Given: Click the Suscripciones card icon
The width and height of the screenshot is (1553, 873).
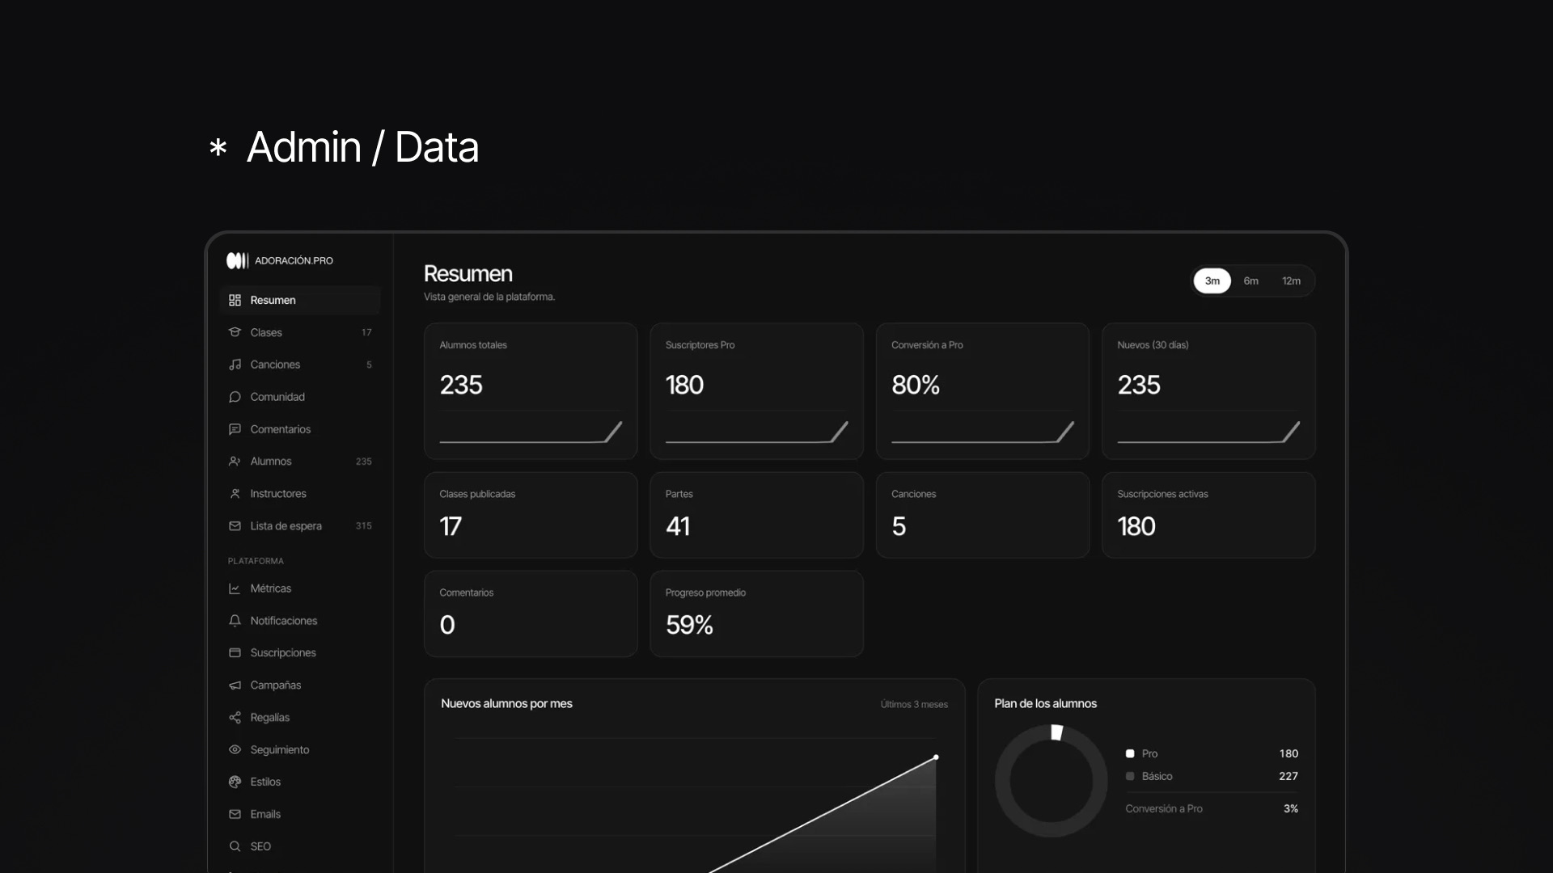Looking at the screenshot, I should [x=235, y=653].
